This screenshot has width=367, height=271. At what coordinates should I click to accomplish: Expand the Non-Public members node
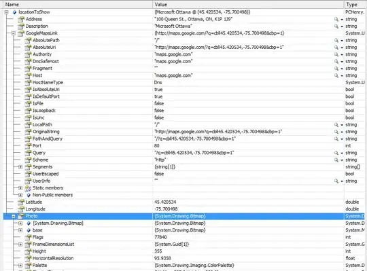[x=20, y=195]
